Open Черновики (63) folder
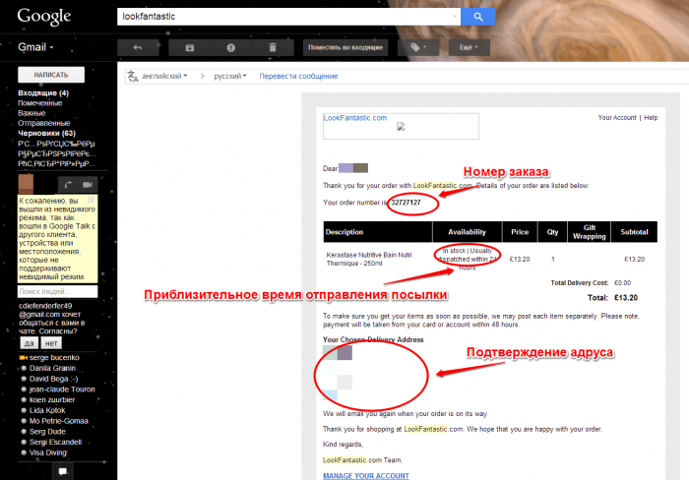689x480 pixels. click(x=46, y=133)
